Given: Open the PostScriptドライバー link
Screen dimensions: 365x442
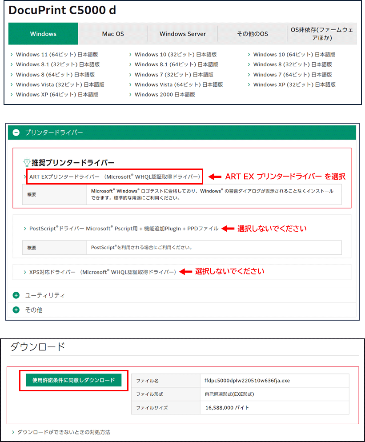Looking at the screenshot, I should (x=124, y=229).
